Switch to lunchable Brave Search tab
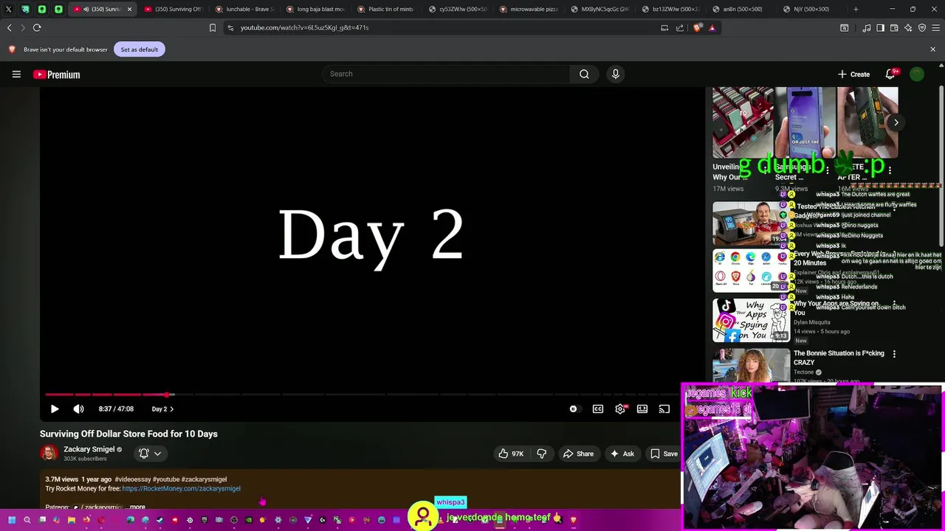945x531 pixels. [244, 9]
